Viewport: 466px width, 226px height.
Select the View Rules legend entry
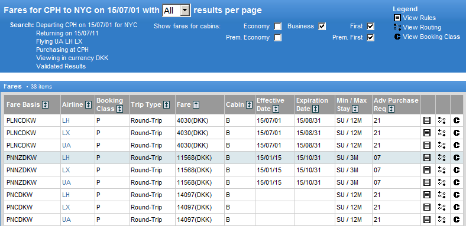[415, 18]
